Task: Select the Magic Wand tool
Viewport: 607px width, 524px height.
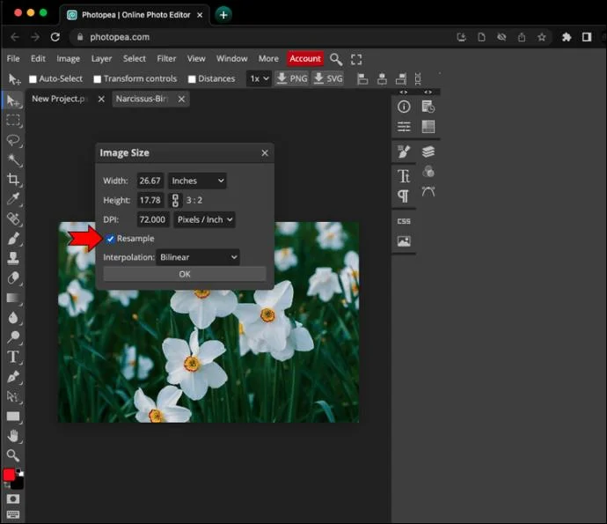Action: click(13, 159)
